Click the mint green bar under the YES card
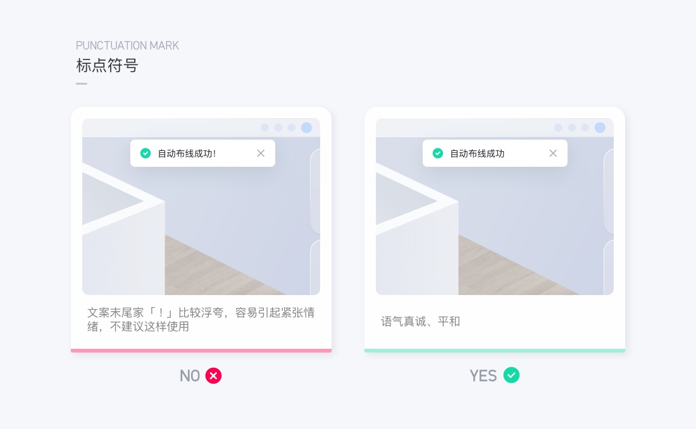The height and width of the screenshot is (429, 696). (495, 351)
